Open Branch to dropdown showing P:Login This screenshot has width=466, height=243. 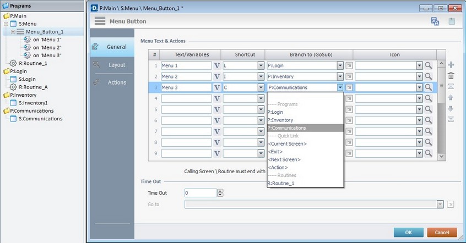coord(340,65)
